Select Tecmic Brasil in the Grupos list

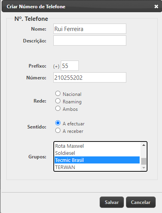coord(97,160)
